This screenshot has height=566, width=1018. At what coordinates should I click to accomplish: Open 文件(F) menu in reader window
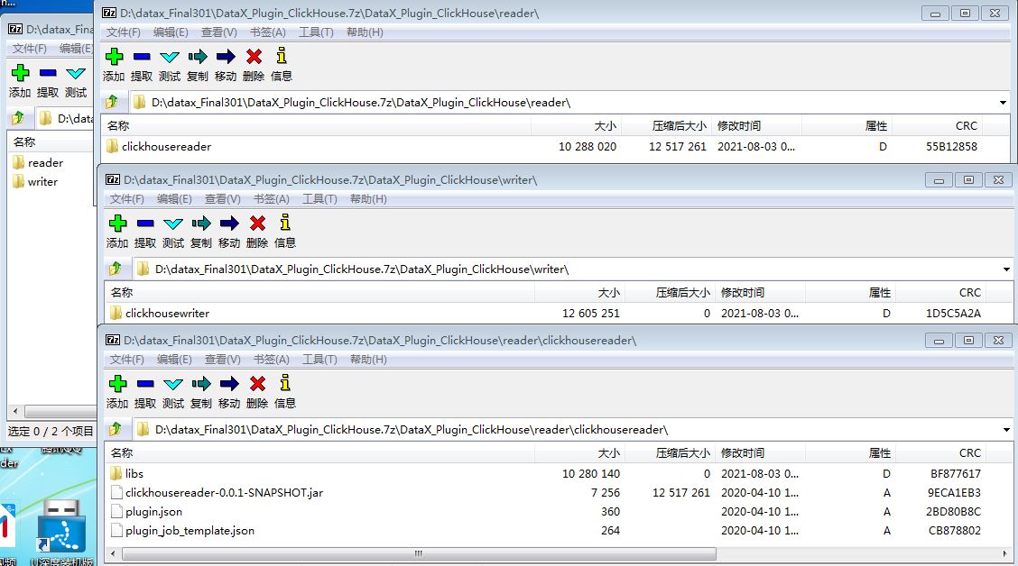124,32
